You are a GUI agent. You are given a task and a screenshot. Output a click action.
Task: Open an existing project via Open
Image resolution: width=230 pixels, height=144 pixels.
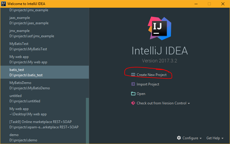tap(141, 94)
